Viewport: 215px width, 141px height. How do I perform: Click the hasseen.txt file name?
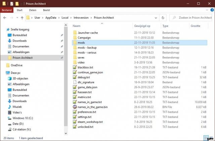tap(85, 92)
